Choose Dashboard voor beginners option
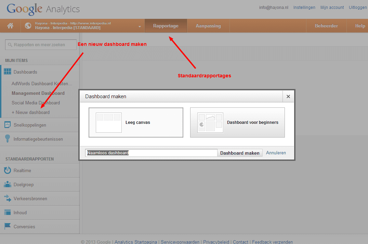Image resolution: width=368 pixels, height=244 pixels. 237,123
